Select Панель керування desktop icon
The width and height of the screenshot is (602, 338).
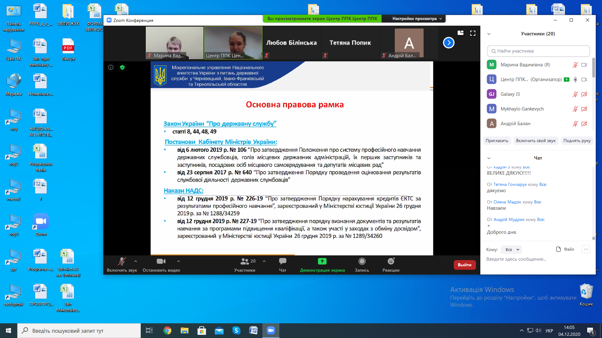pos(13,18)
